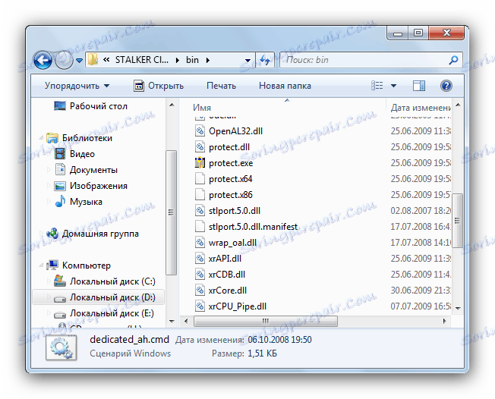Select the wrap_oal.dll file icon
495x399 pixels.
[200, 243]
